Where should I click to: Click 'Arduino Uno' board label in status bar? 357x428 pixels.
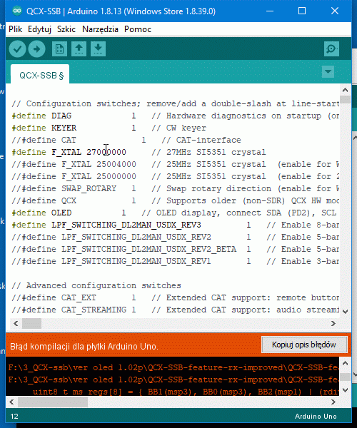pos(316,417)
